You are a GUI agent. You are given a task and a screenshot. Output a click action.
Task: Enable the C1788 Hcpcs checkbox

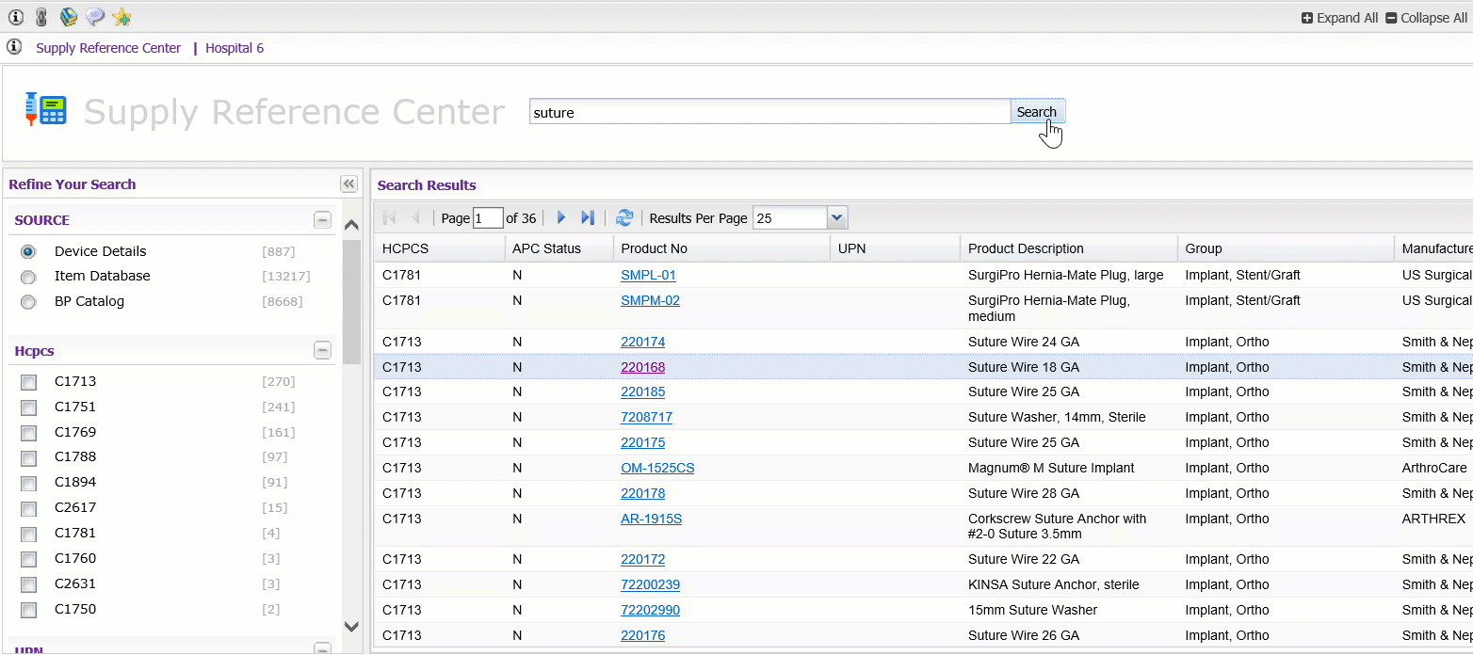click(x=29, y=457)
